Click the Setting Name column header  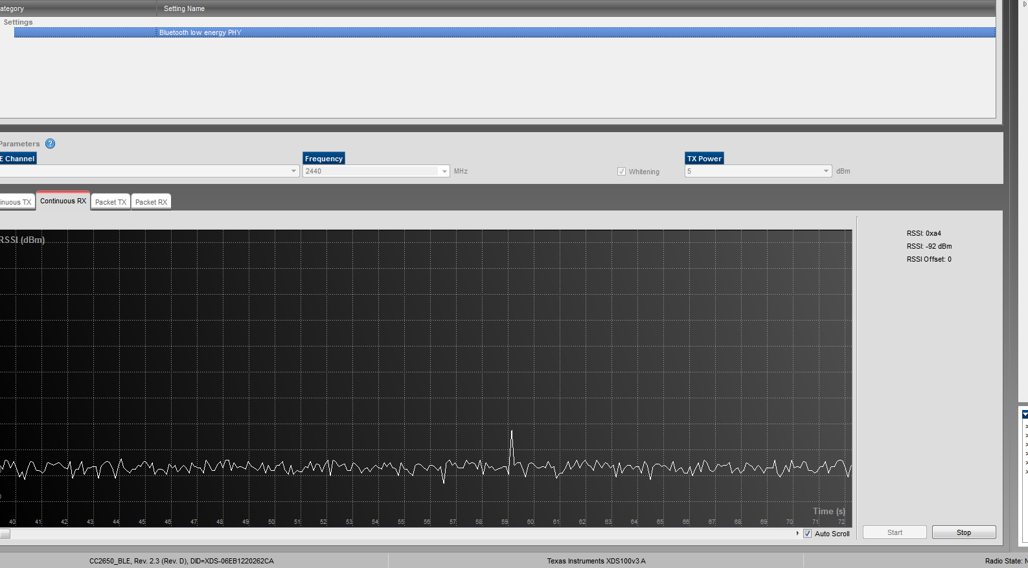click(184, 8)
